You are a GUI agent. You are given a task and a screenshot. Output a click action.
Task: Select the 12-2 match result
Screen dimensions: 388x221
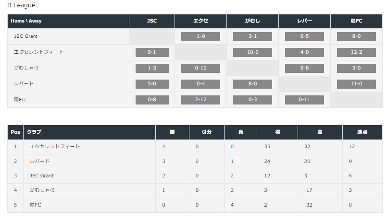point(356,52)
